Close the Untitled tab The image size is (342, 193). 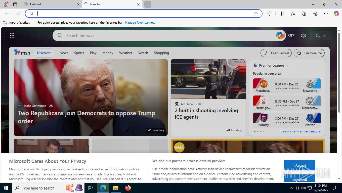pos(78,4)
